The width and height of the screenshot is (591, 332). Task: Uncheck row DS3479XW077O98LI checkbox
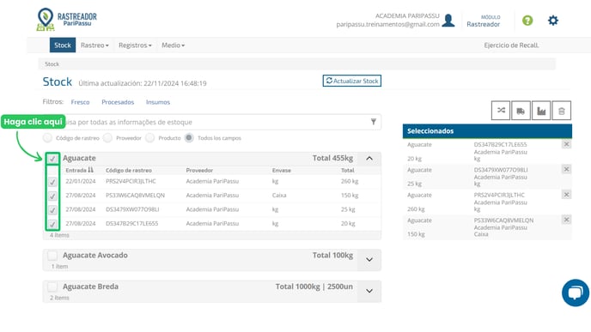click(x=52, y=209)
